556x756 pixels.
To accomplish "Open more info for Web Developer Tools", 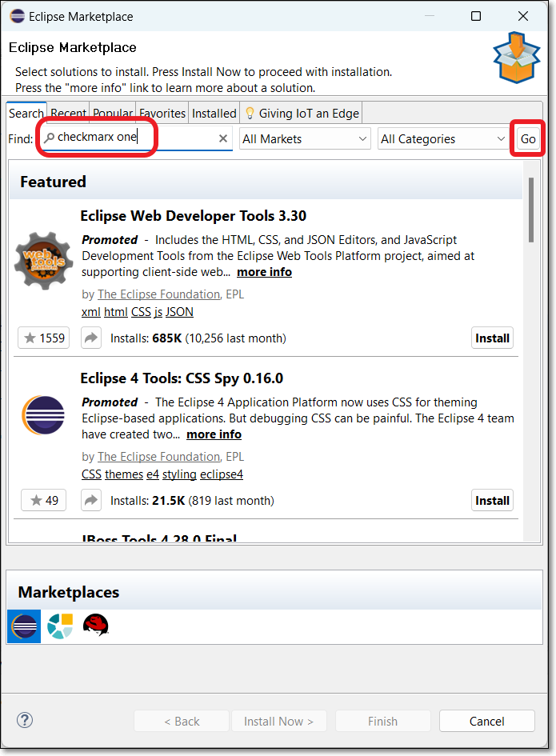I will 264,272.
